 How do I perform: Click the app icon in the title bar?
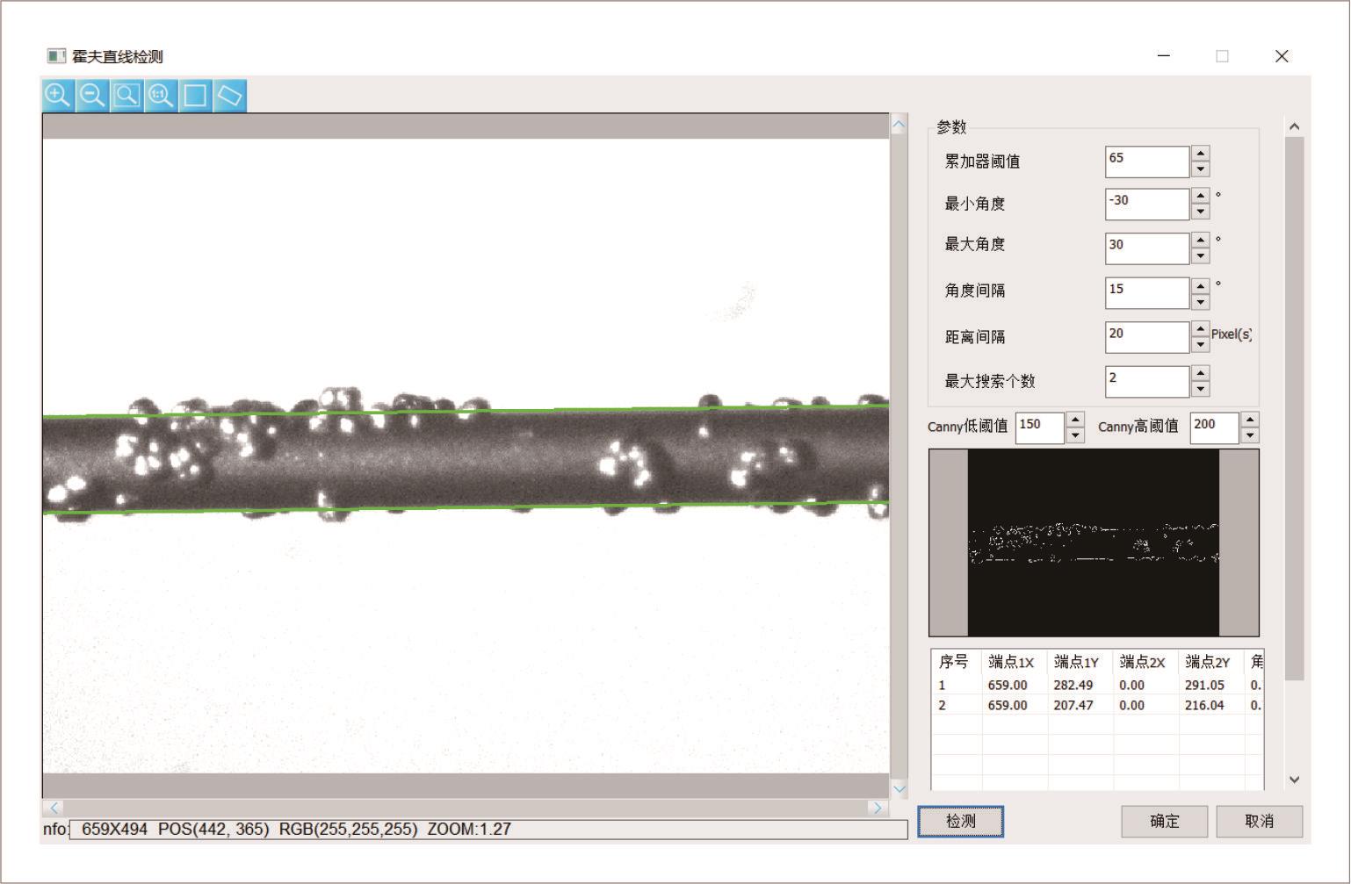[56, 56]
